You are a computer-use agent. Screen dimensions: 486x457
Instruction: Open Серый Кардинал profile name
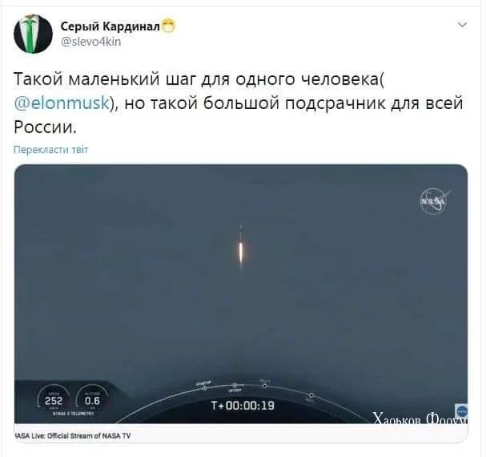(110, 26)
